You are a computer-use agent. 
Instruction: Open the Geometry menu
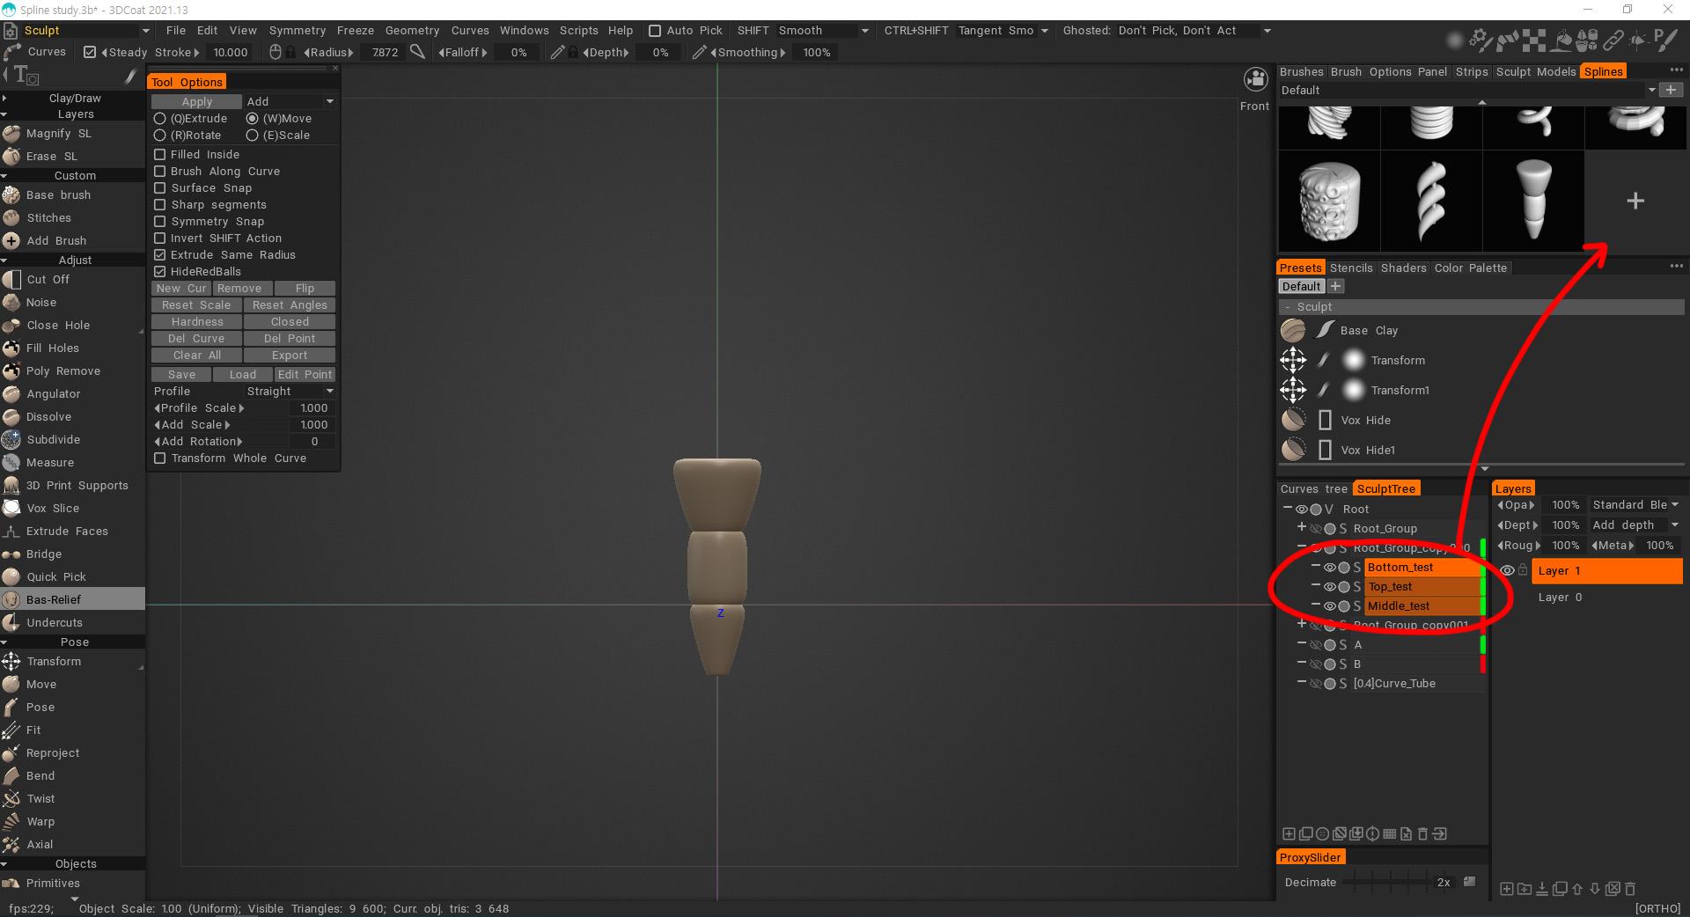click(411, 30)
